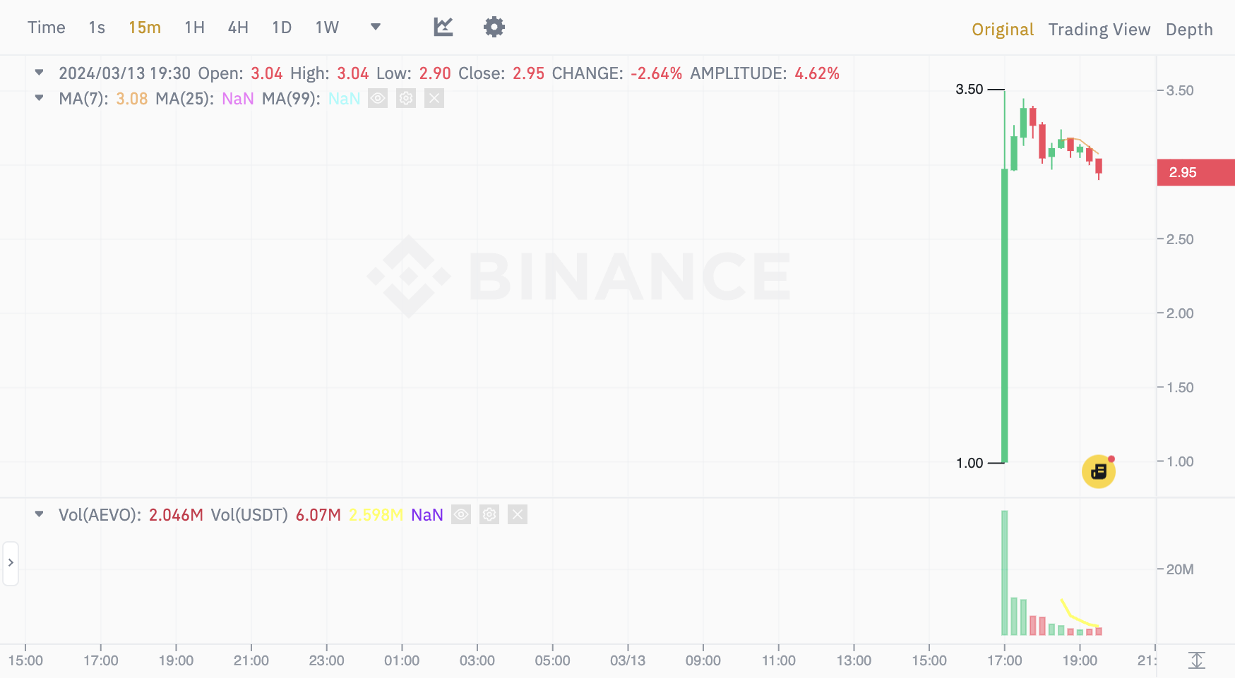The image size is (1235, 678).
Task: Select the 1D interval
Action: 282,28
